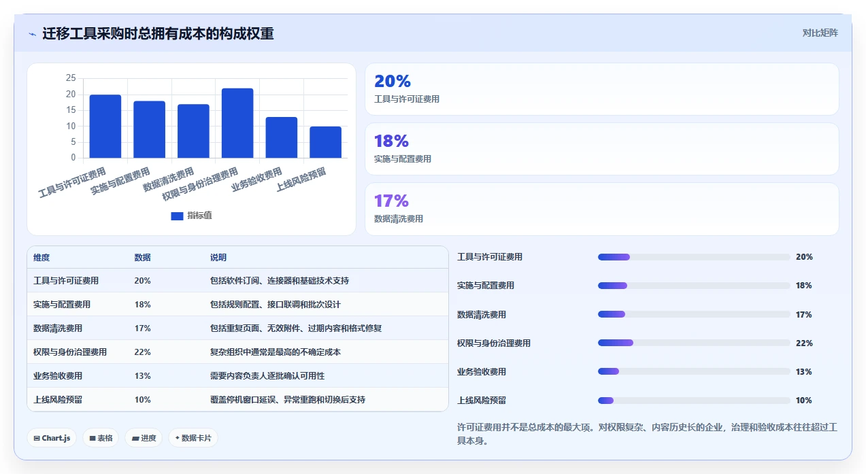Click the 维度 column header
The image size is (866, 474).
coord(41,258)
